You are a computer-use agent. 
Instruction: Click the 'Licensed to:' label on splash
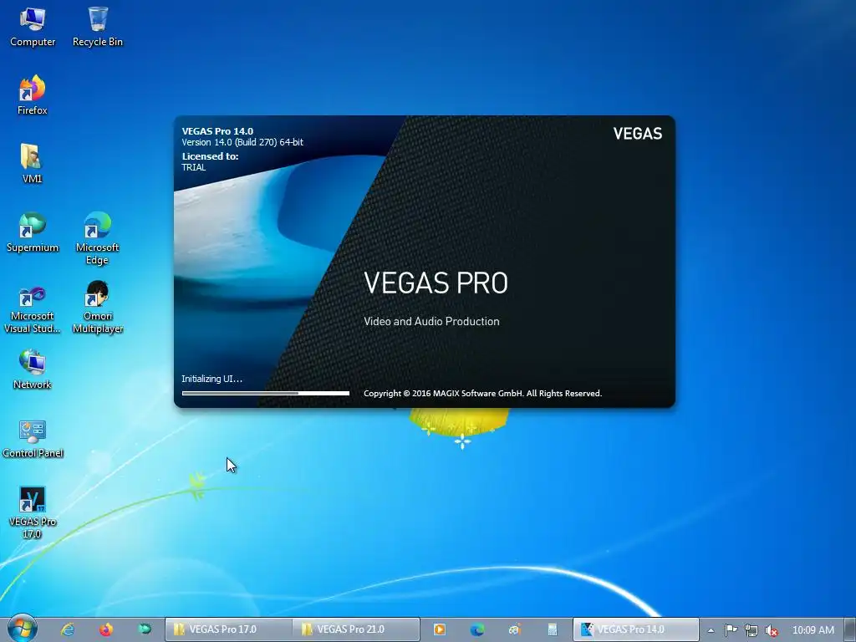pyautogui.click(x=210, y=156)
